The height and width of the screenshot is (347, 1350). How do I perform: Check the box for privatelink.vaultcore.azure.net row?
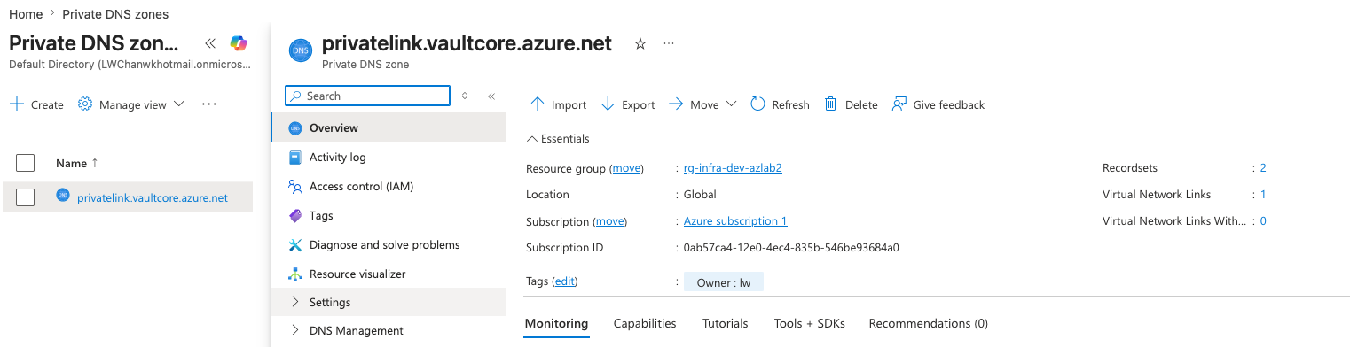pos(26,197)
